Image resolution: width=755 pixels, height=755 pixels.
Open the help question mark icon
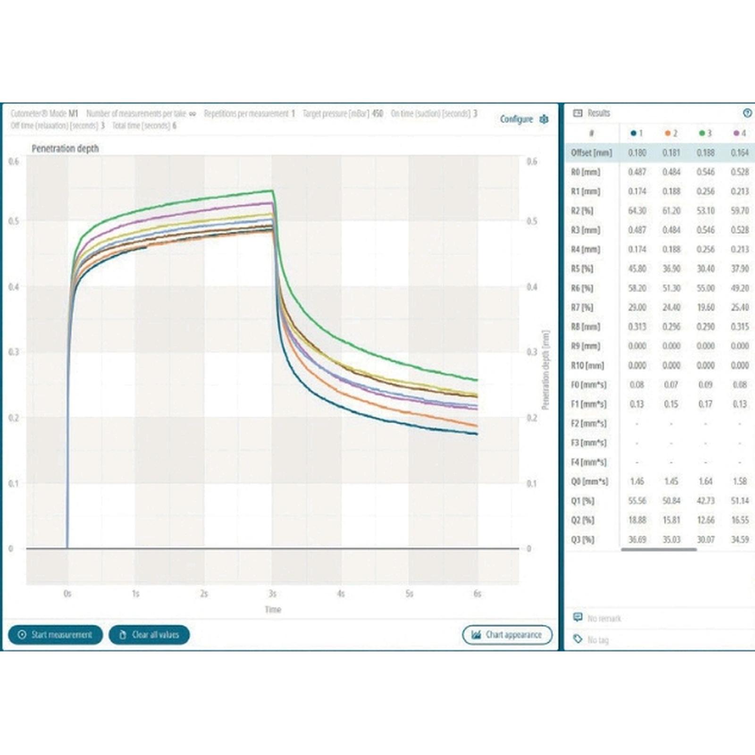point(747,113)
